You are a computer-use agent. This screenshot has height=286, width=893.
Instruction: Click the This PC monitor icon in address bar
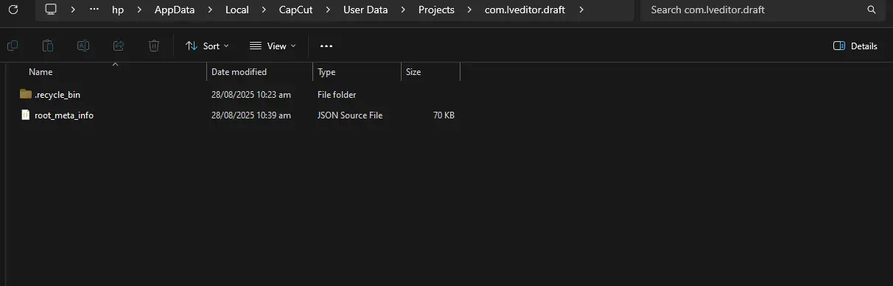[51, 10]
